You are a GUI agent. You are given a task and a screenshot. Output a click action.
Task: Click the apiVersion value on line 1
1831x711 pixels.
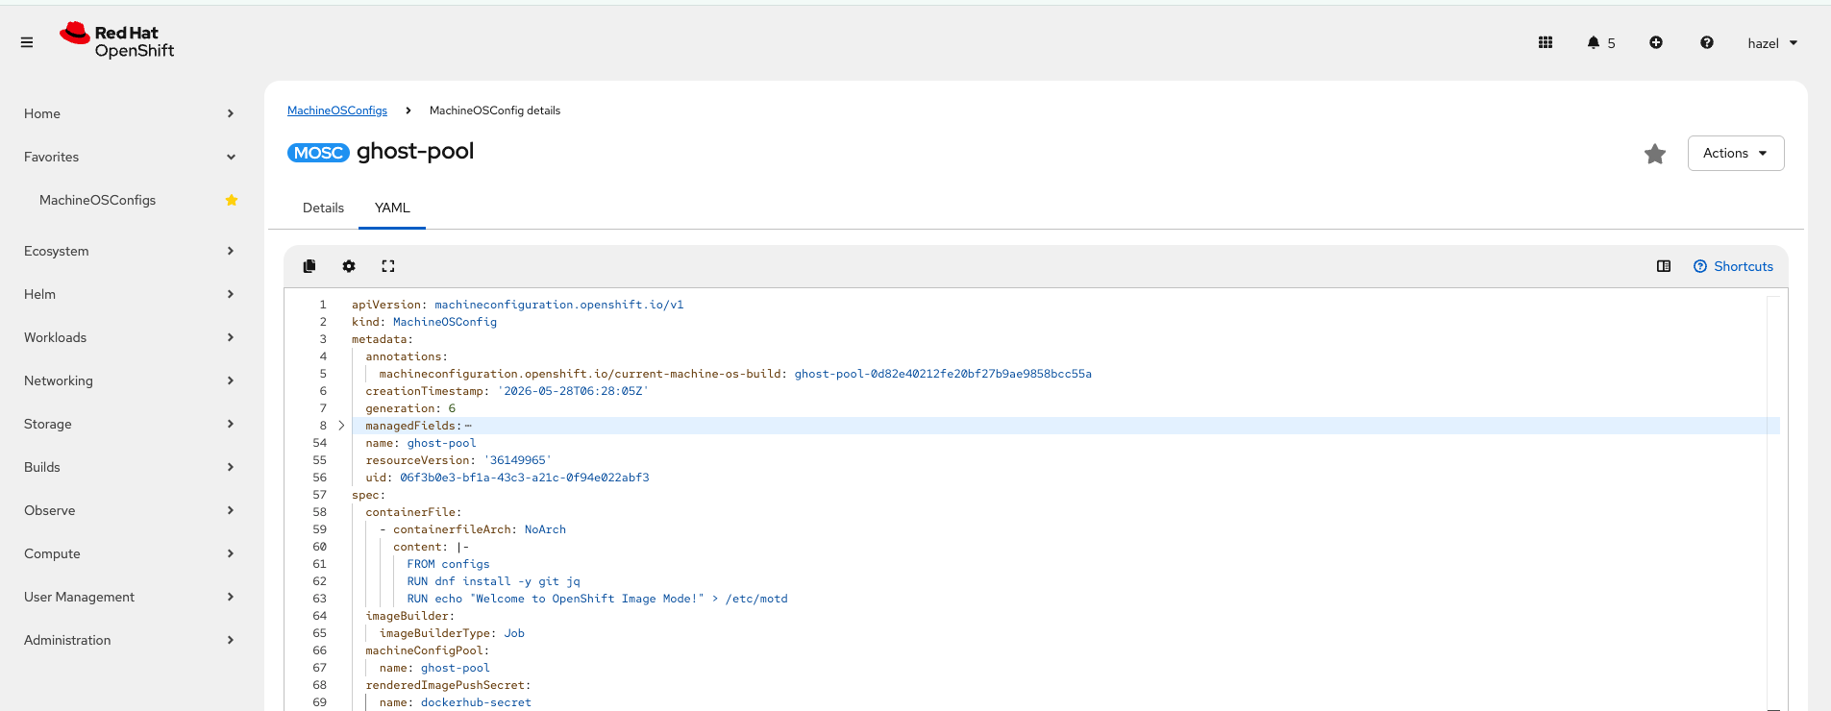click(559, 305)
